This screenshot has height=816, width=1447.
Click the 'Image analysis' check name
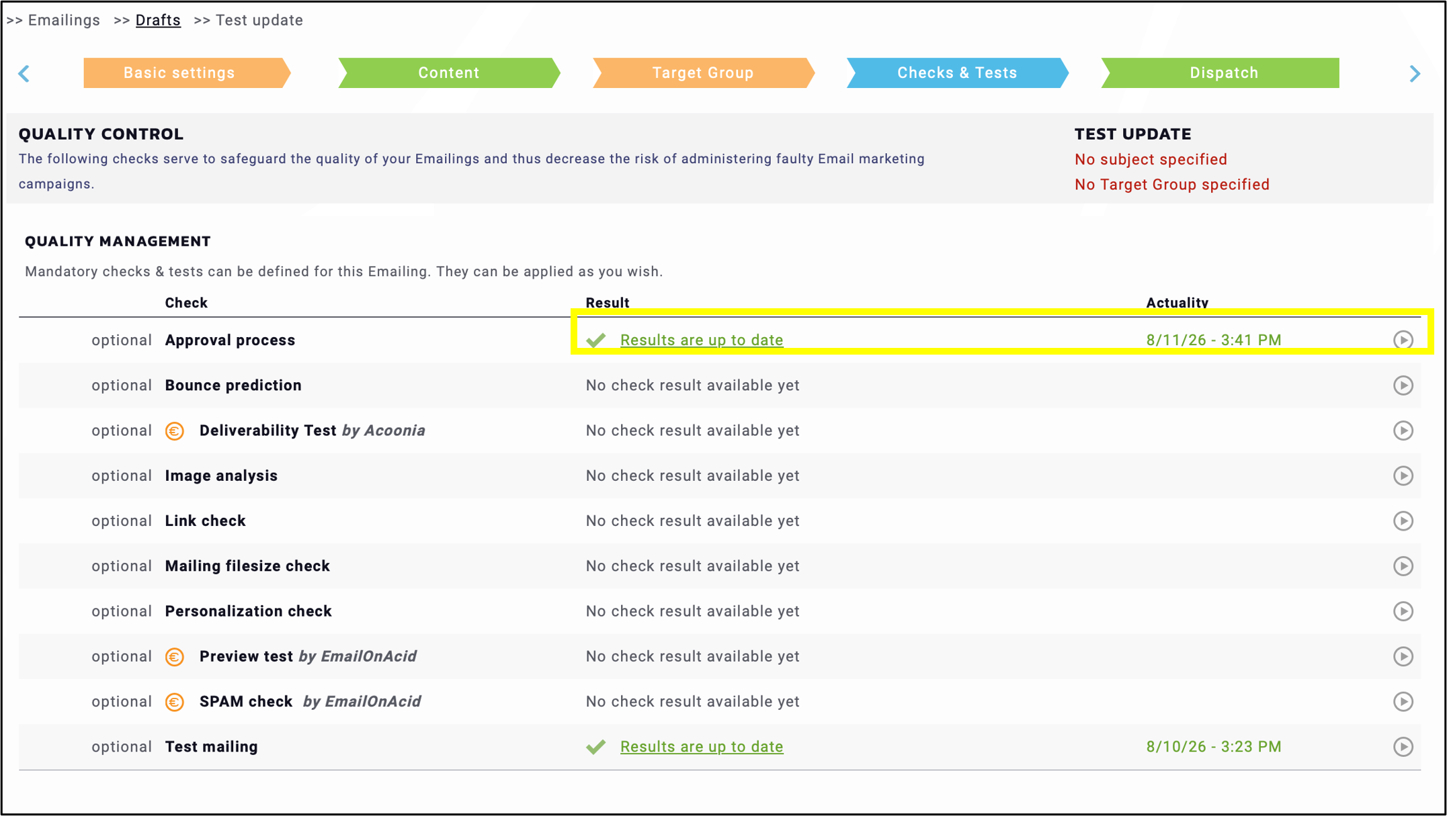click(221, 475)
